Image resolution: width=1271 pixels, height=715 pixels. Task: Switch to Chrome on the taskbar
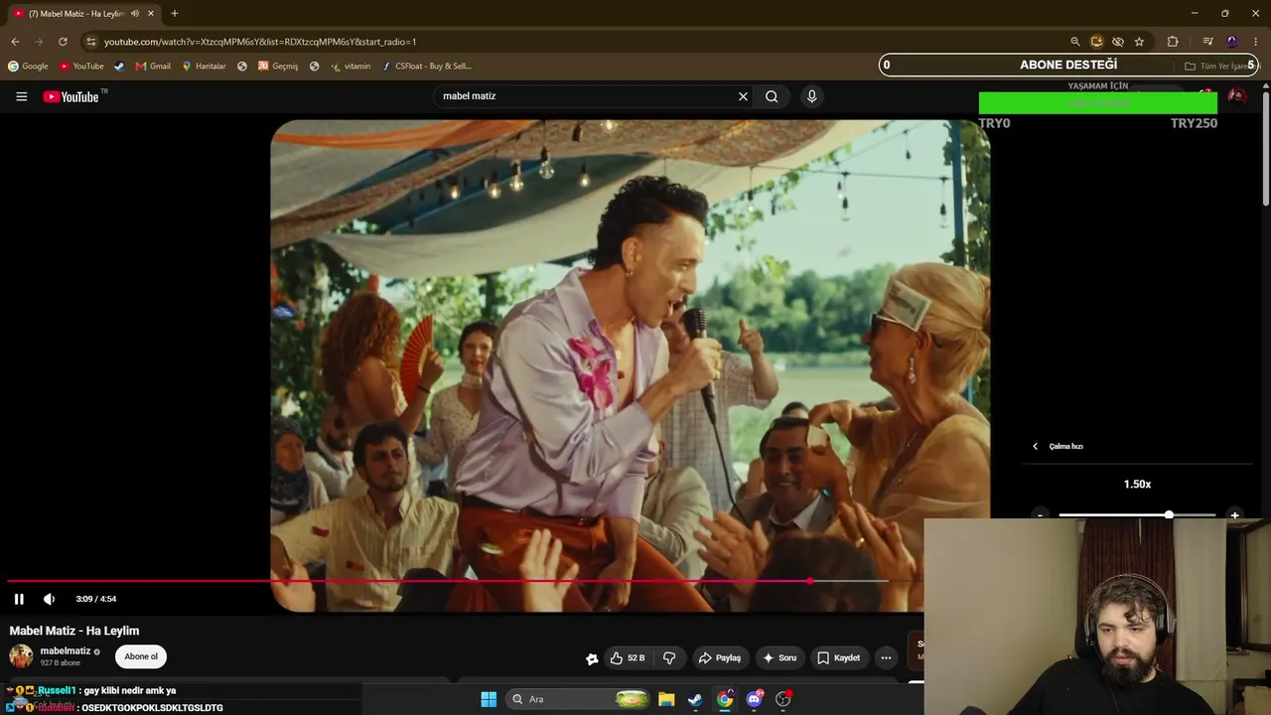pos(725,699)
